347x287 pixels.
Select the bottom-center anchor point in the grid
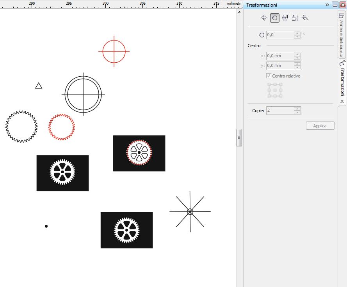pos(275,96)
